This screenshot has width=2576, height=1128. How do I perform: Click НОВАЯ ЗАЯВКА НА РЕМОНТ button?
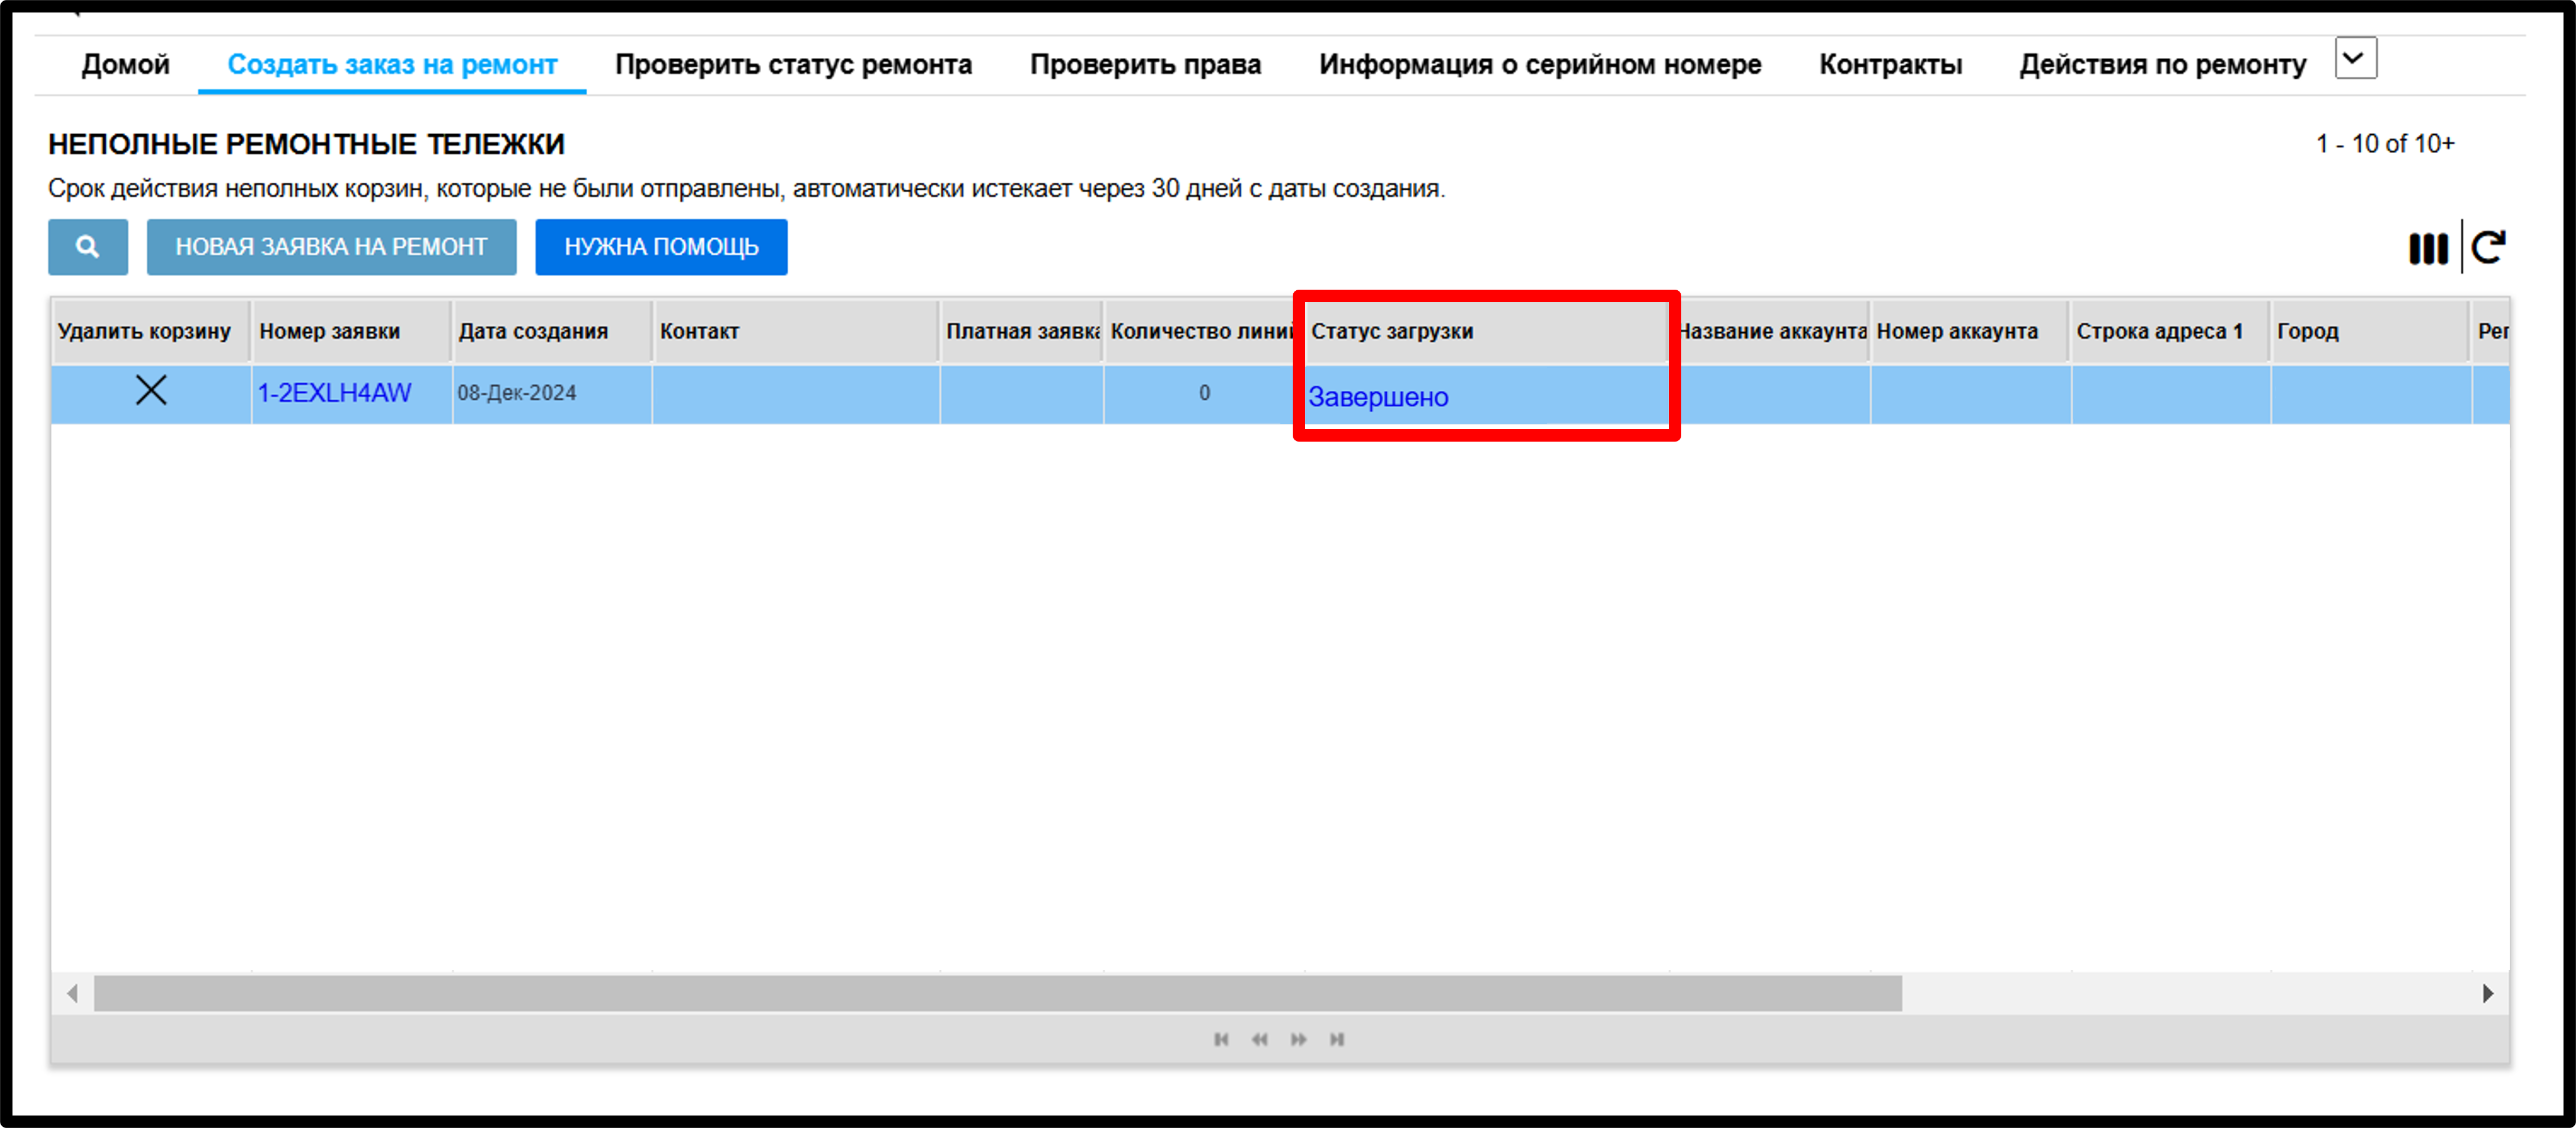point(332,247)
